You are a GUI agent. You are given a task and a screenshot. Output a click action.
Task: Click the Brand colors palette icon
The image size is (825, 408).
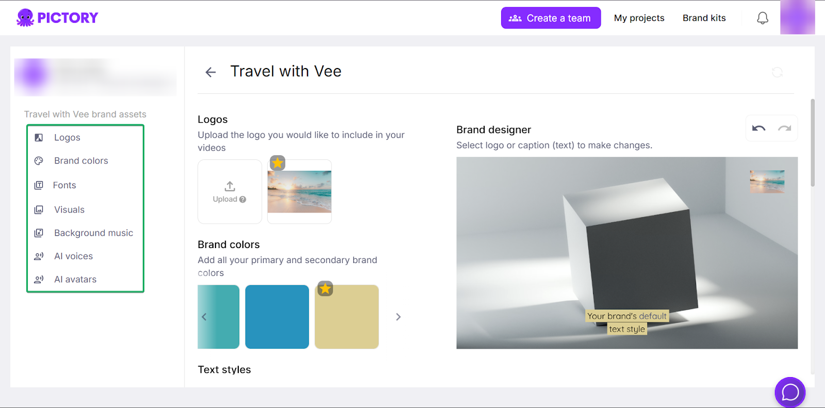(39, 161)
